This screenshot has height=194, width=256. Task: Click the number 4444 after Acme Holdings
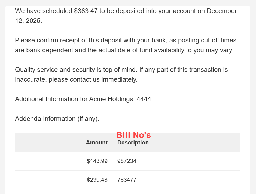[144, 99]
